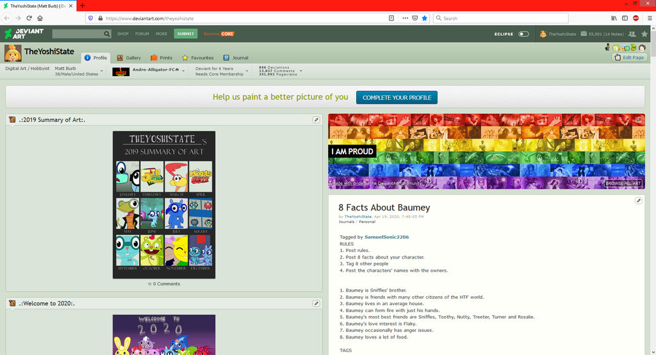
Task: Expand the Andre-Alligator-FC group dropdown
Action: [183, 71]
